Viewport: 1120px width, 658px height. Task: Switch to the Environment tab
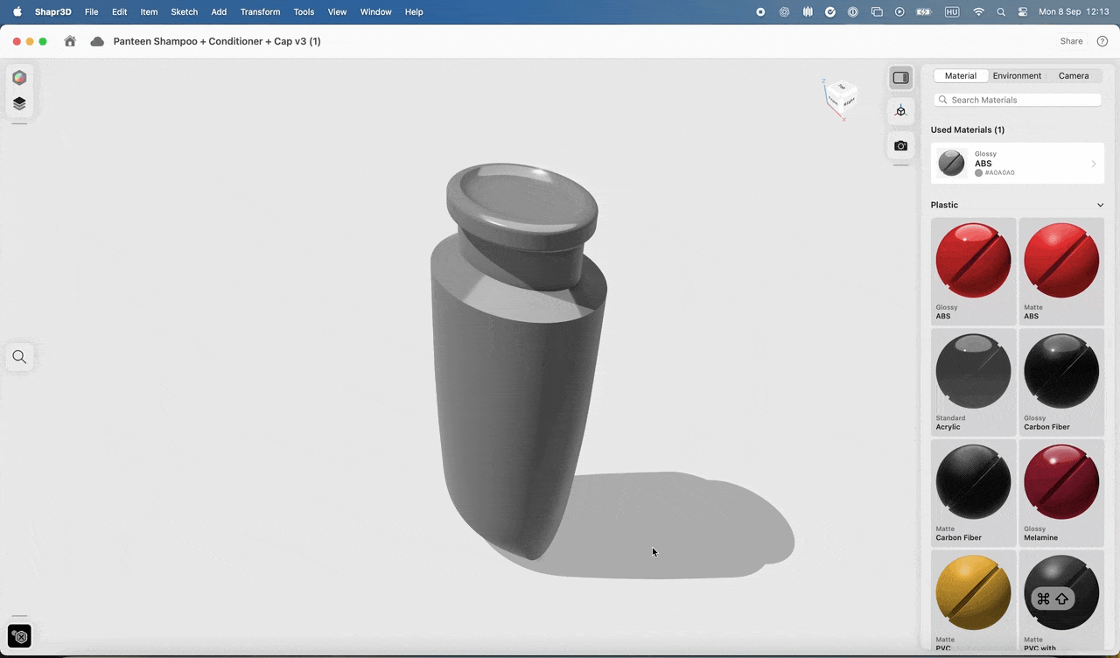[1017, 76]
